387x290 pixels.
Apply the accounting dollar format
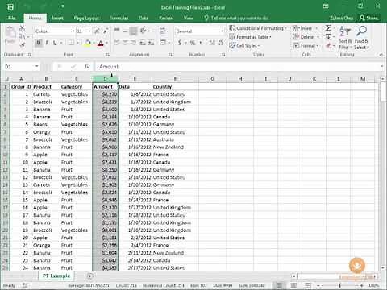coord(180,43)
